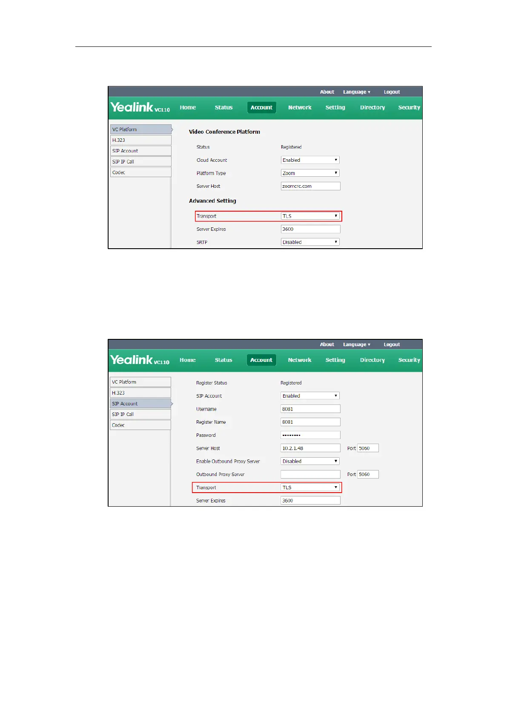Select H.323 in bottom sidebar
The height and width of the screenshot is (717, 507).
pyautogui.click(x=140, y=393)
